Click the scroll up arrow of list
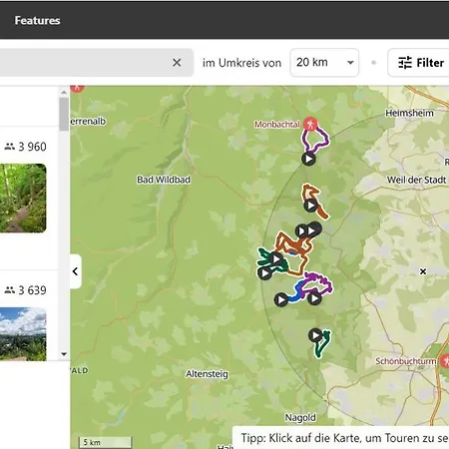449x449 pixels. pos(64,93)
